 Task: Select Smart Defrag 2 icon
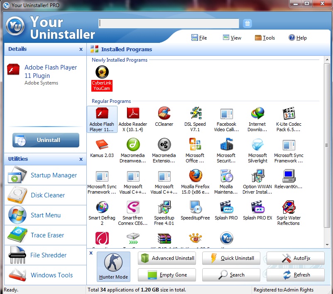pos(102,207)
